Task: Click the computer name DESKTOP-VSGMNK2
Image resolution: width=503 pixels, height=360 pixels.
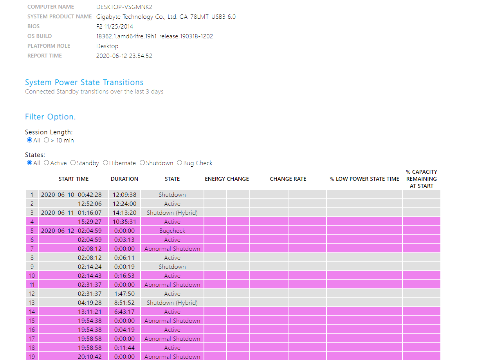Action: coord(124,7)
